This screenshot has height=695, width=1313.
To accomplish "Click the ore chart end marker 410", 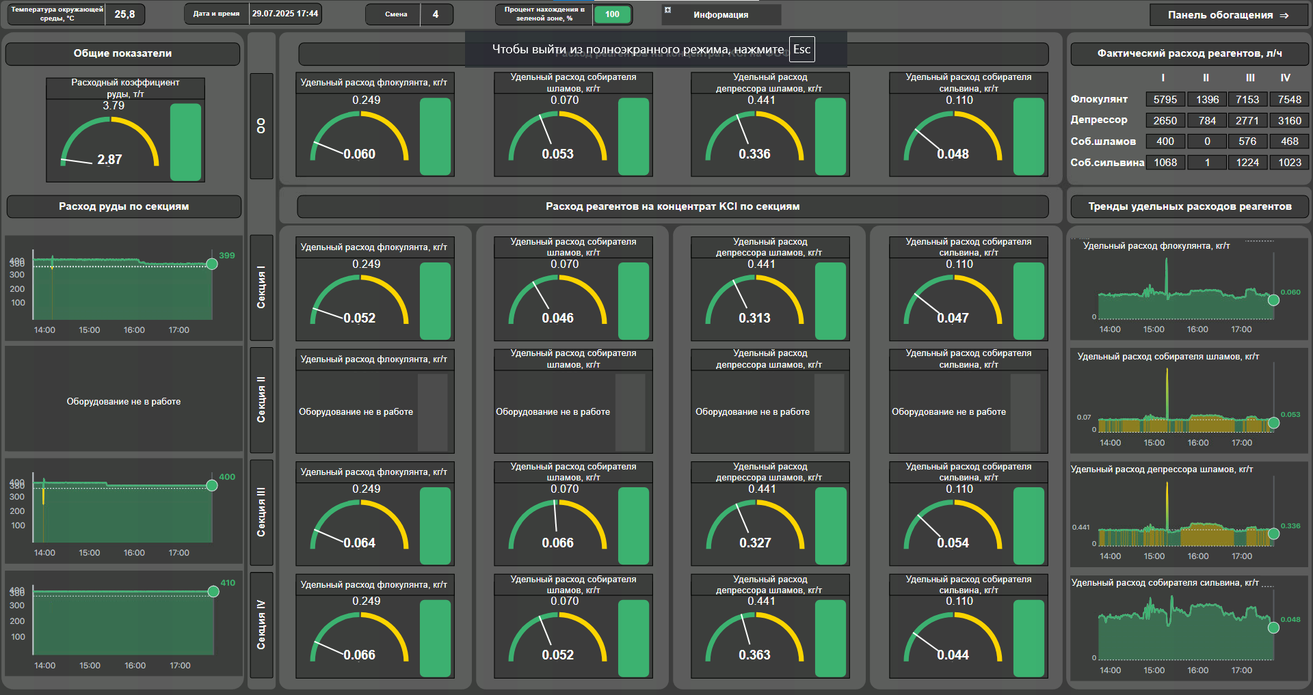I will pos(213,591).
